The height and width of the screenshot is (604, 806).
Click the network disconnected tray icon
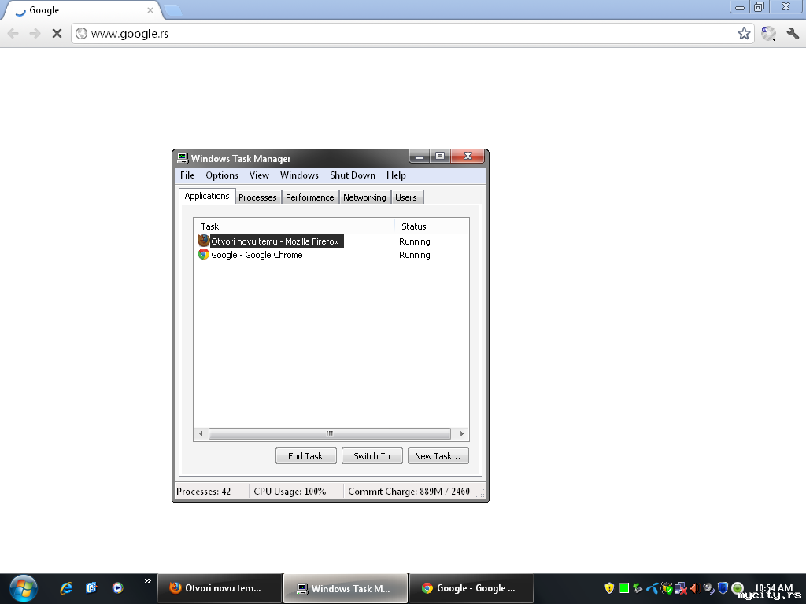(681, 588)
